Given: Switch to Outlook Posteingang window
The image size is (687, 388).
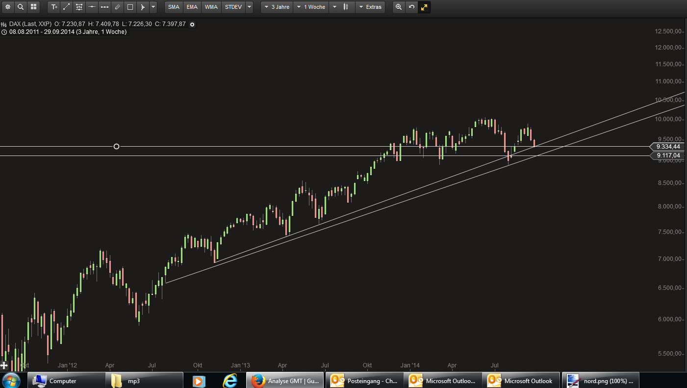Looking at the screenshot, I should pyautogui.click(x=364, y=380).
